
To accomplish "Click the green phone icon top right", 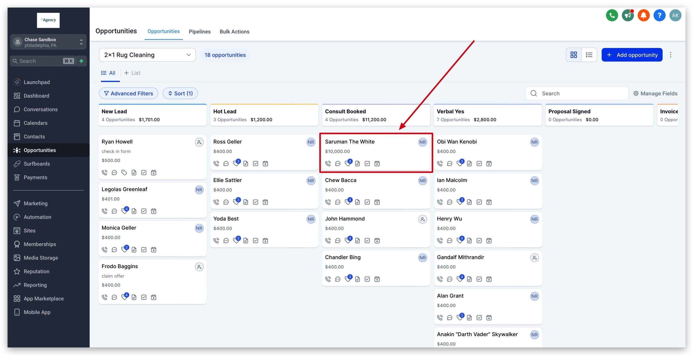I will coord(612,15).
